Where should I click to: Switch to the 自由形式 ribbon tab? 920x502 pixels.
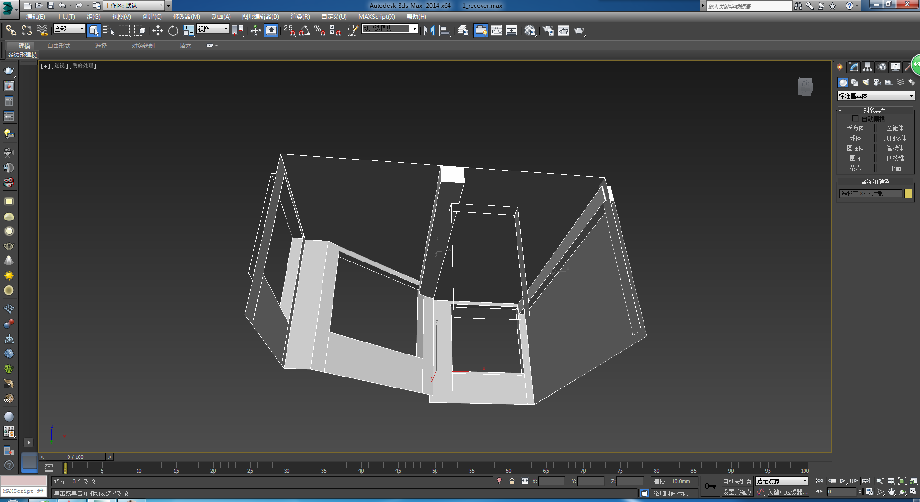59,46
